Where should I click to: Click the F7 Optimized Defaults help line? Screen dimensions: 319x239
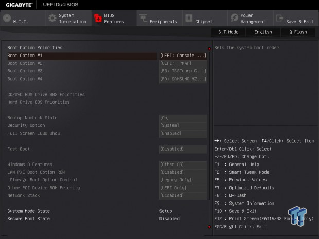point(244,188)
